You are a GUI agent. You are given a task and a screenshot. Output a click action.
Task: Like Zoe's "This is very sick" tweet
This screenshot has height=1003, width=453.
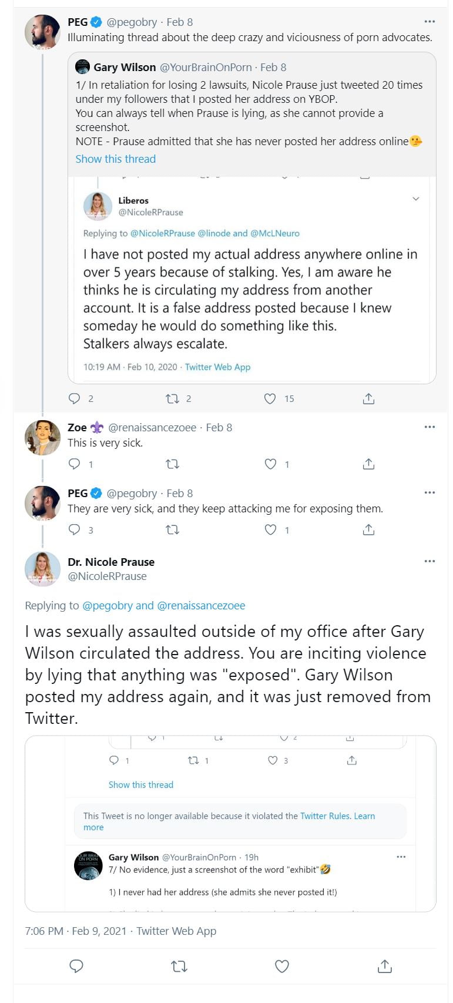click(270, 464)
